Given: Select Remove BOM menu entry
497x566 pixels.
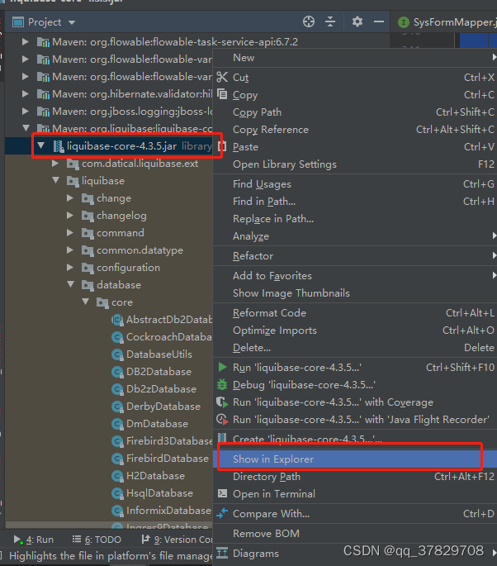Looking at the screenshot, I should coord(355,533).
